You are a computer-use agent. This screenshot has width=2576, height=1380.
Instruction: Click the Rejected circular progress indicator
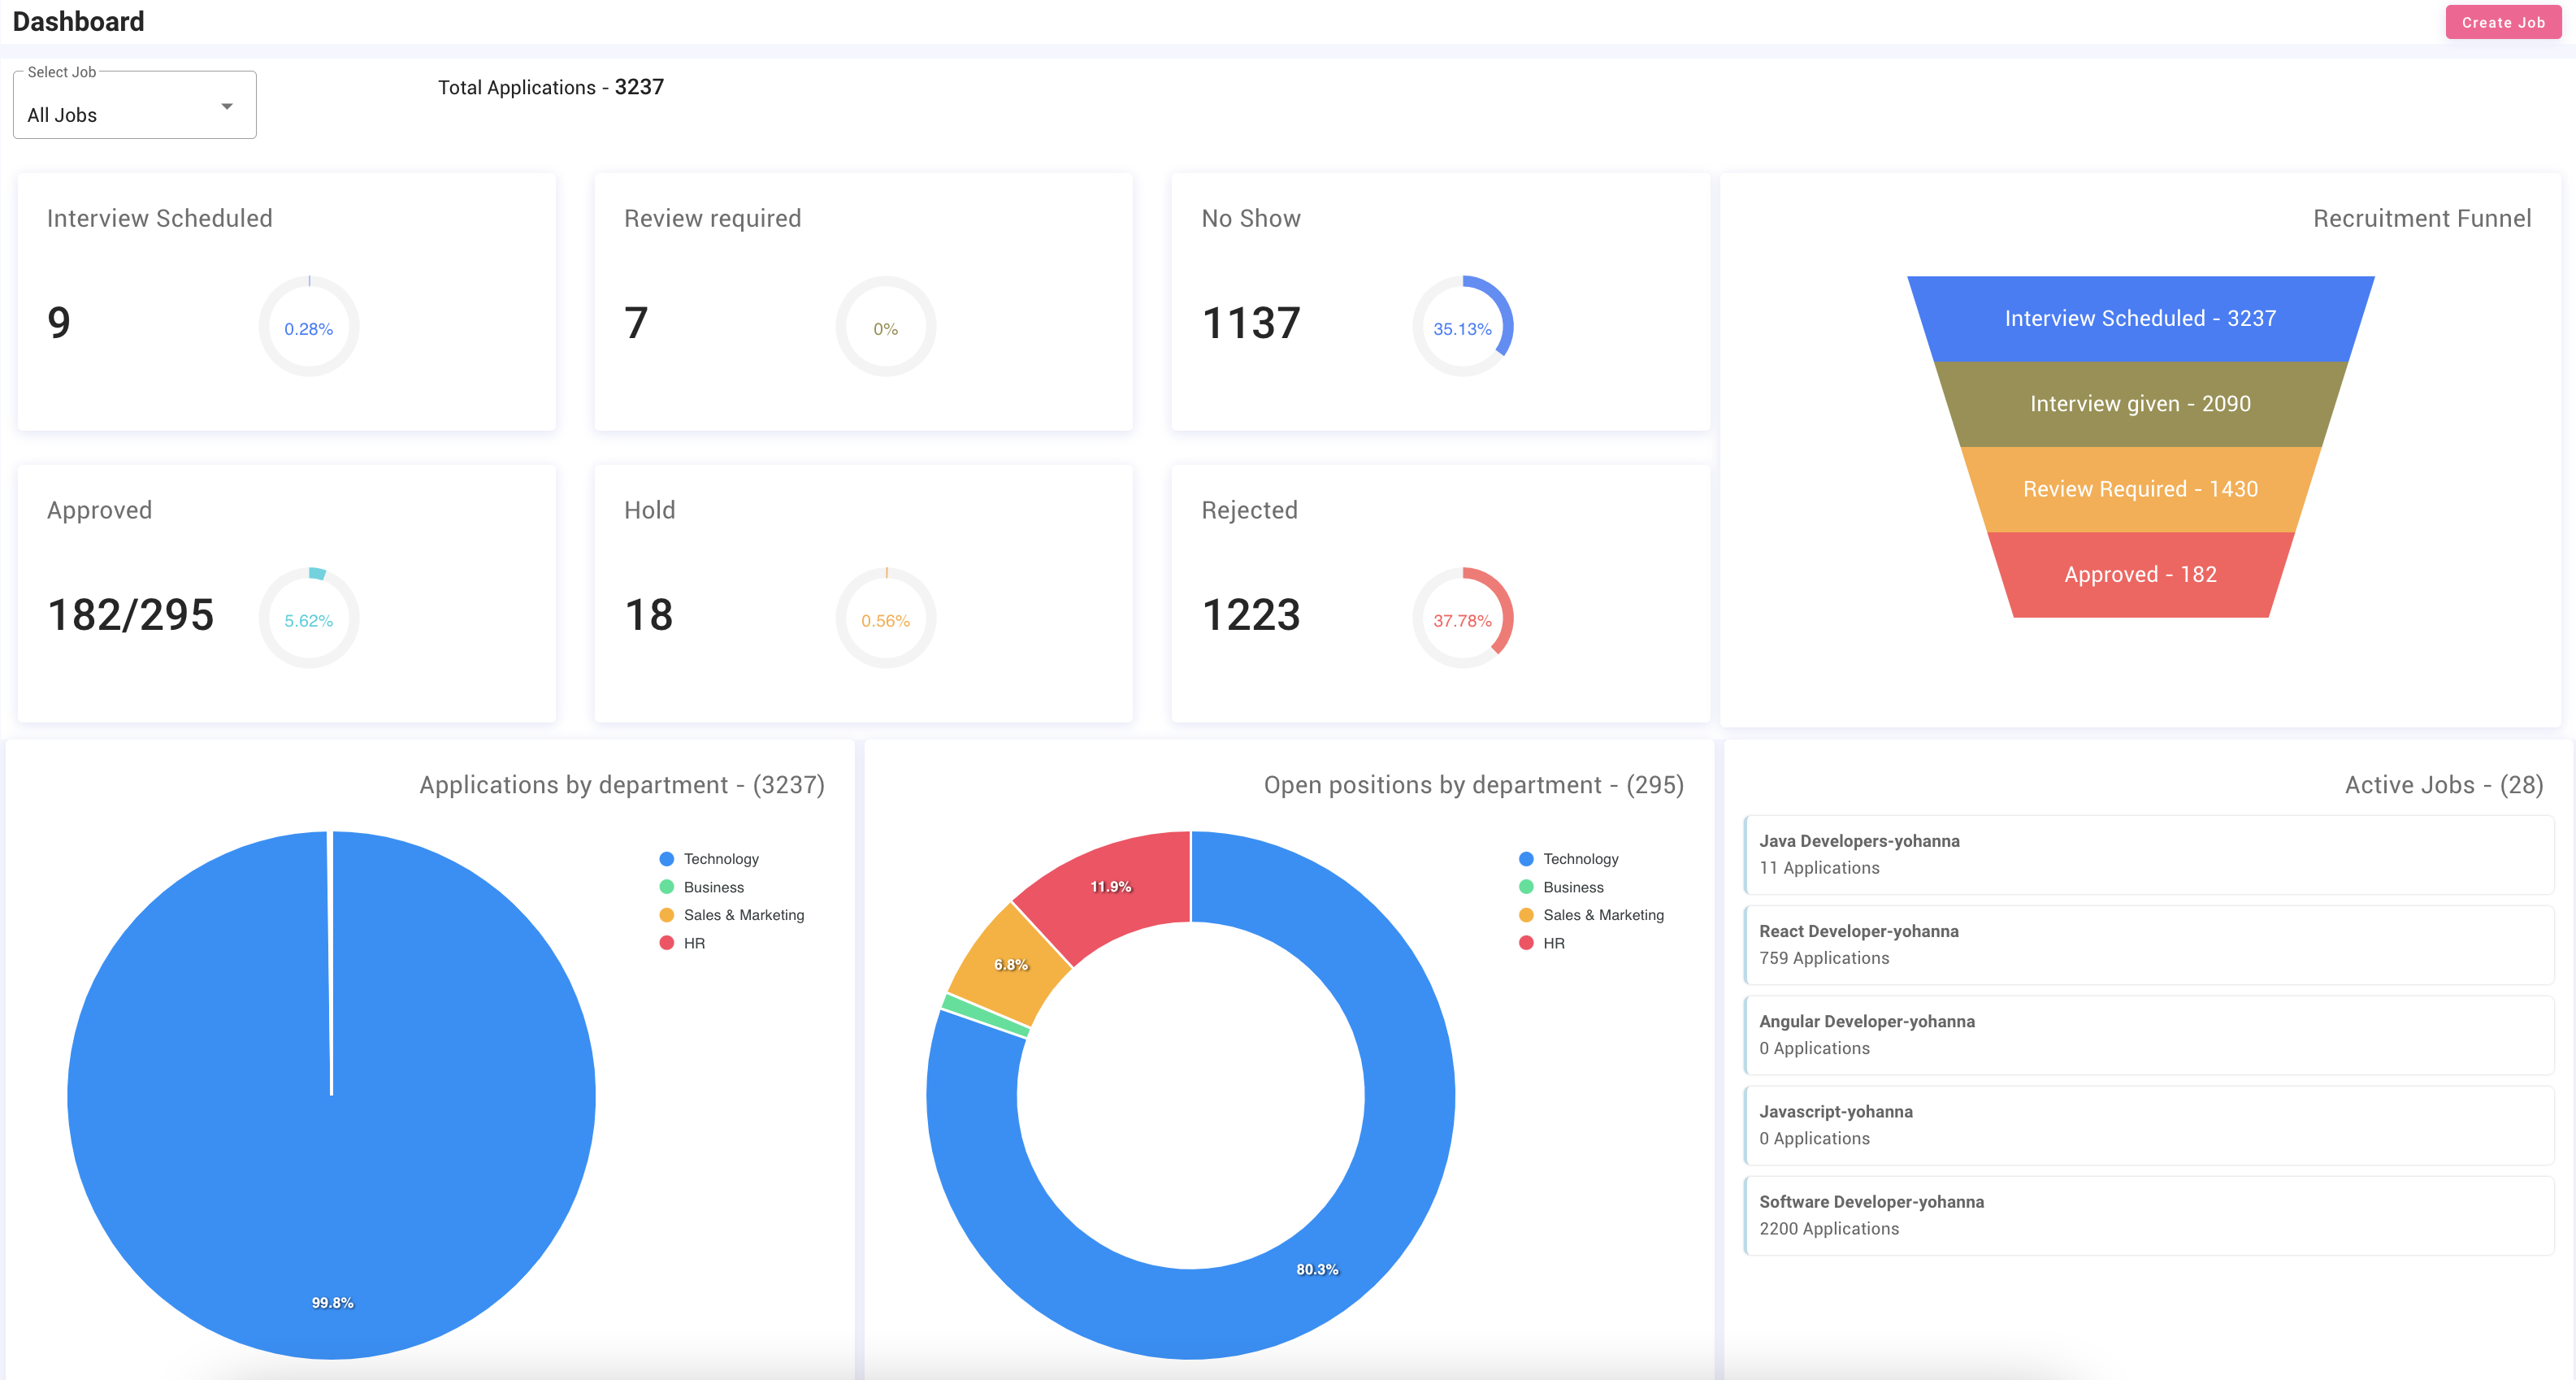(x=1462, y=618)
